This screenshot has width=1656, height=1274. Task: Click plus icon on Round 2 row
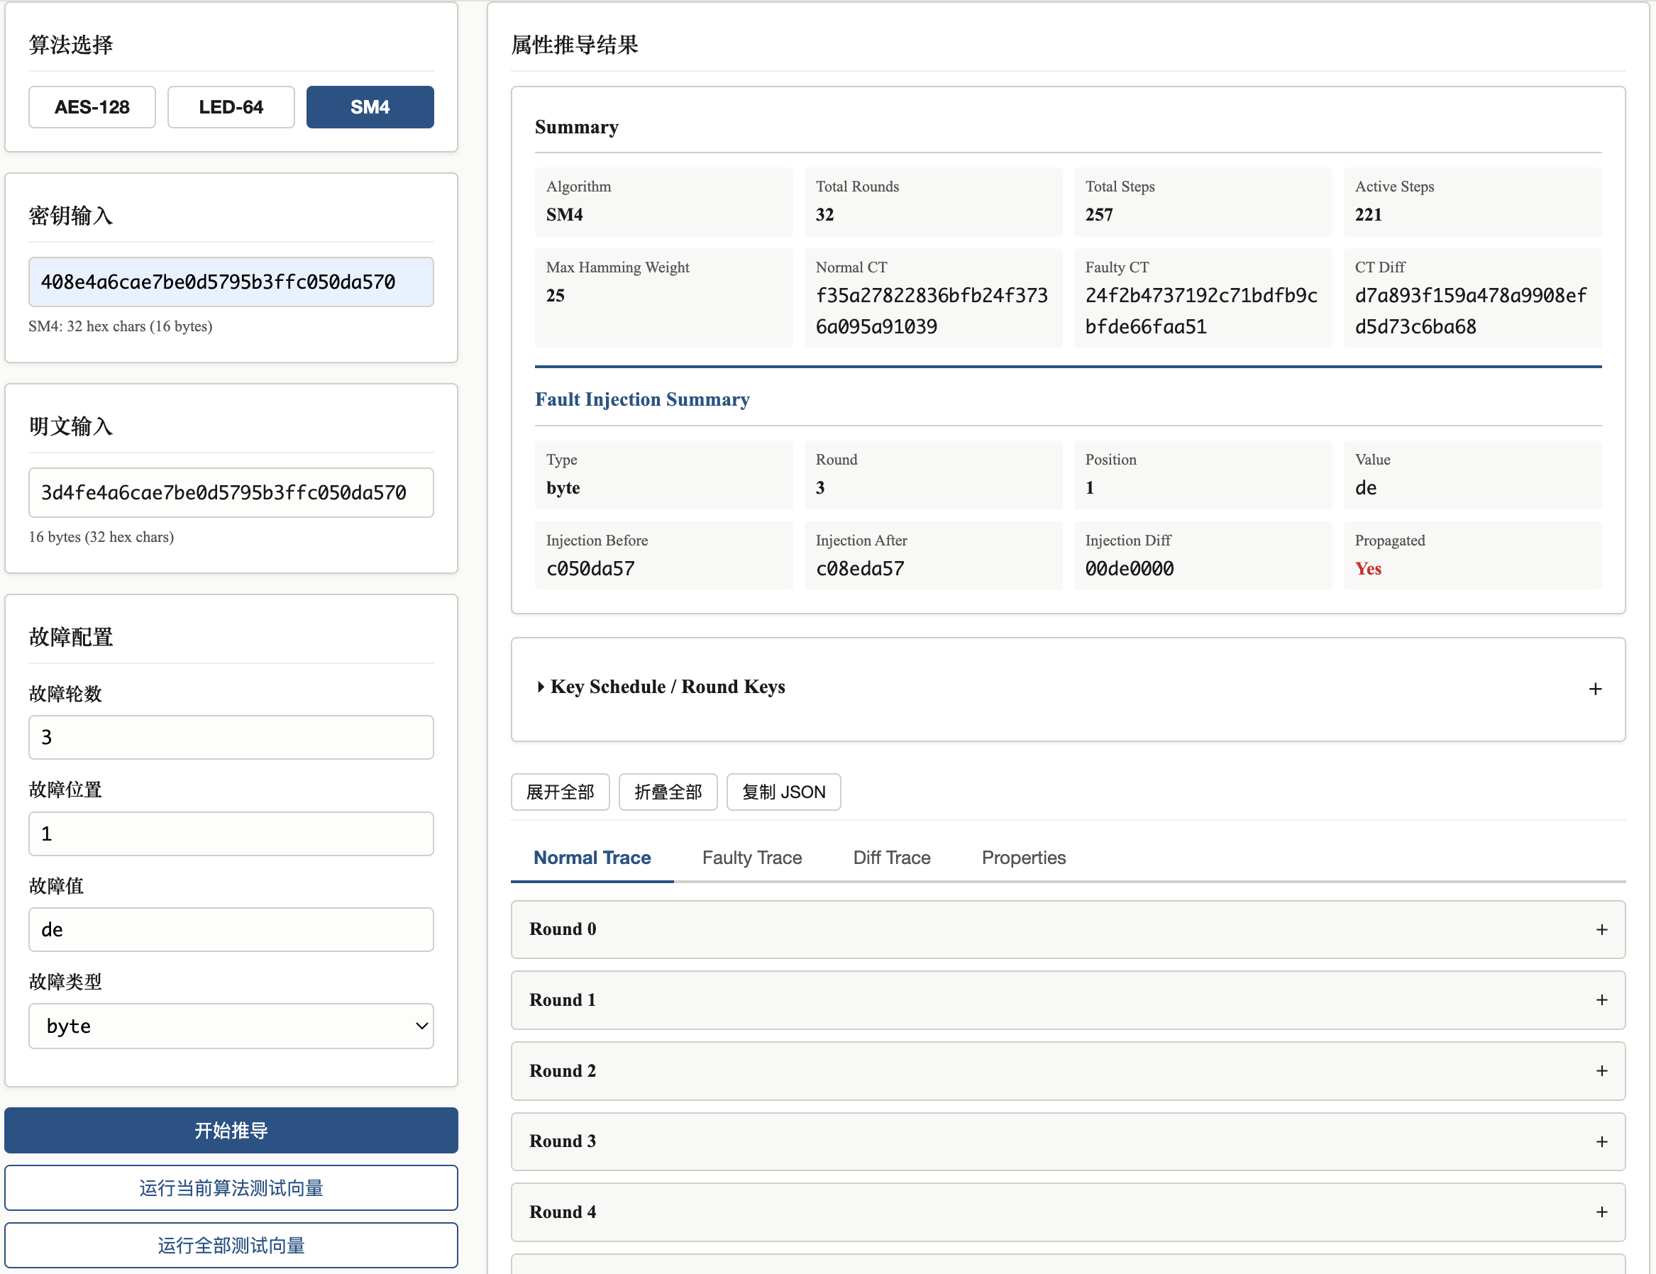[x=1601, y=1070]
